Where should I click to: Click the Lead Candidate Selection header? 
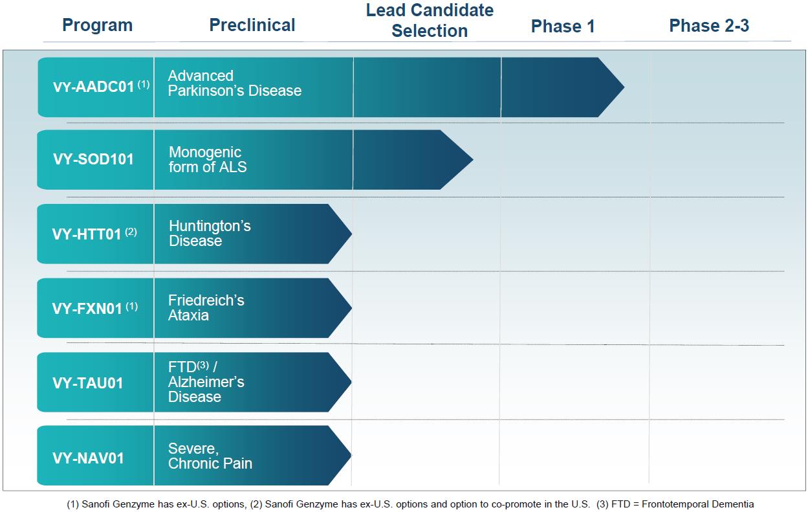pyautogui.click(x=430, y=21)
